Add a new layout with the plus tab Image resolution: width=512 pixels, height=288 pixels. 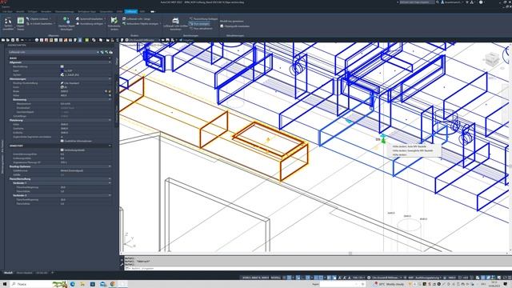(52, 272)
